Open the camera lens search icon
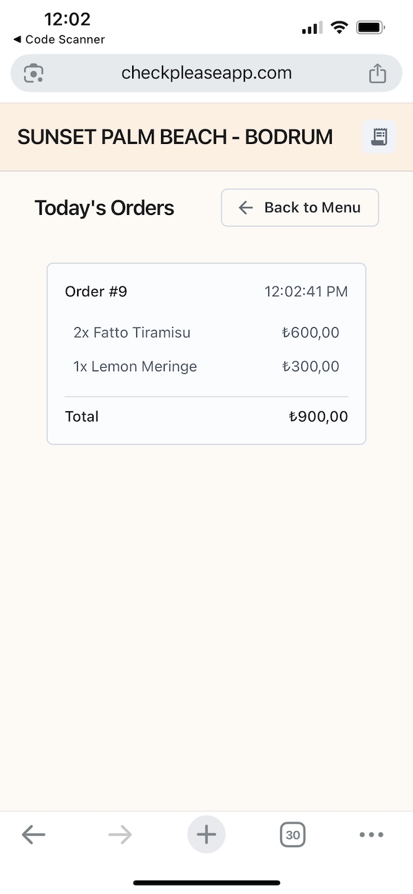This screenshot has width=413, height=894. tap(34, 73)
